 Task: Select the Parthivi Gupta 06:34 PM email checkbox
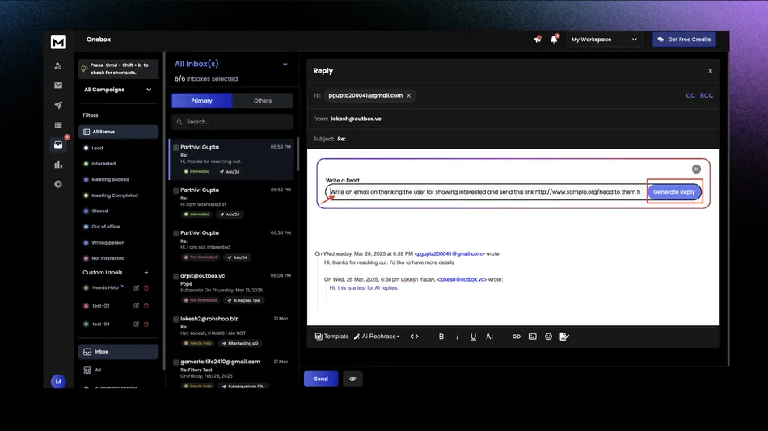176,233
